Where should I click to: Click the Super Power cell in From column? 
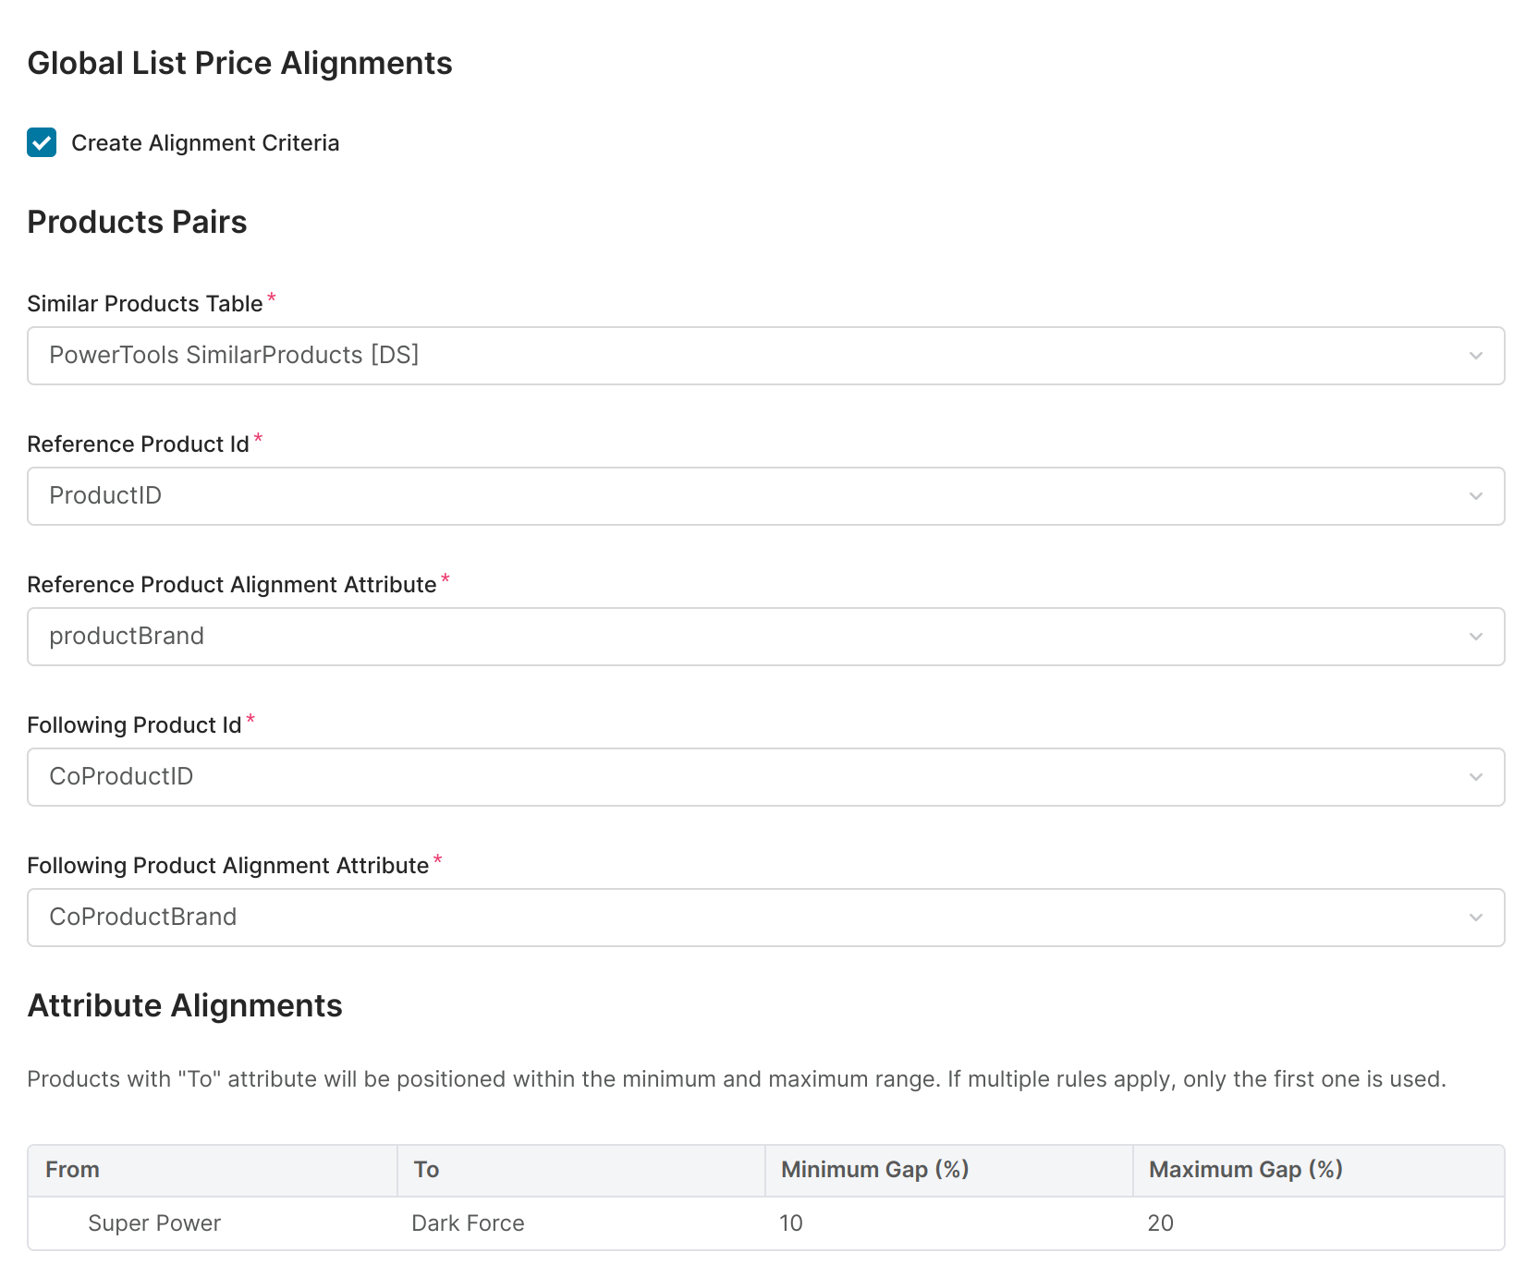click(x=154, y=1223)
